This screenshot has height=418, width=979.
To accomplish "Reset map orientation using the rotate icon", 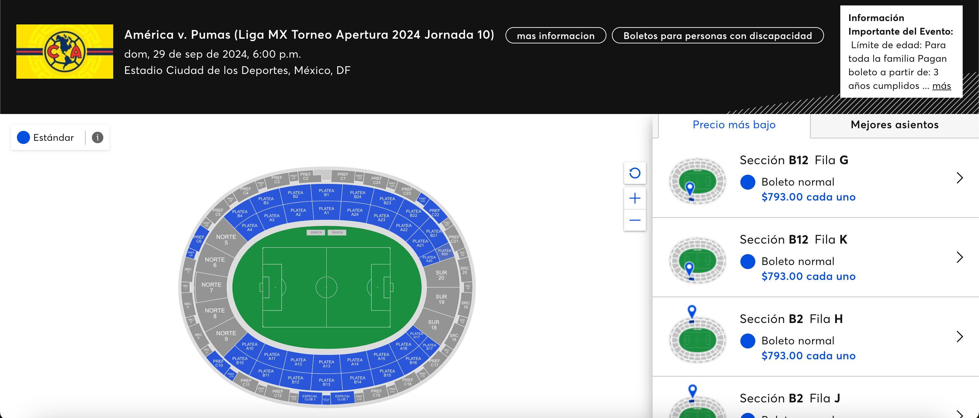I will pyautogui.click(x=635, y=174).
